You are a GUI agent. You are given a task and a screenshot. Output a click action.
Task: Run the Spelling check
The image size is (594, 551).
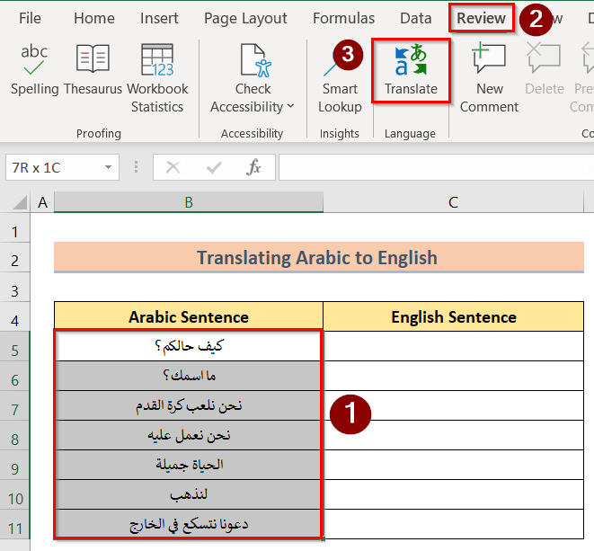click(34, 69)
